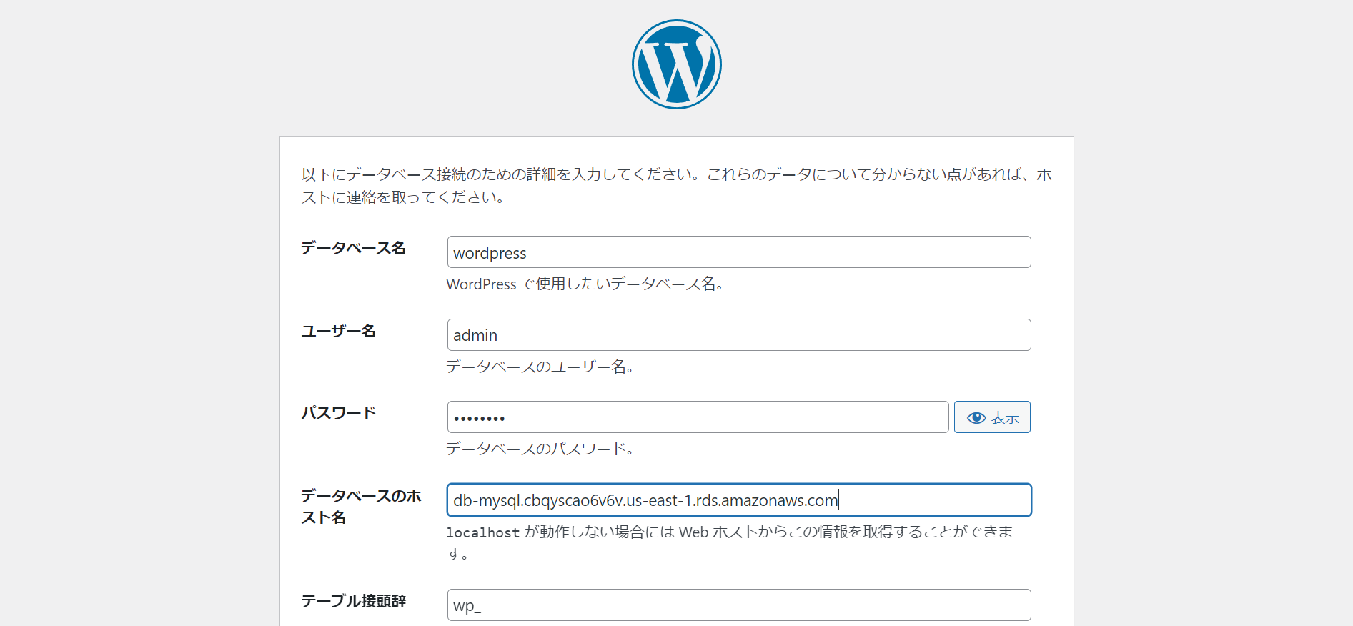Focus the データベースのホスト名 field
The image size is (1353, 626).
point(739,500)
